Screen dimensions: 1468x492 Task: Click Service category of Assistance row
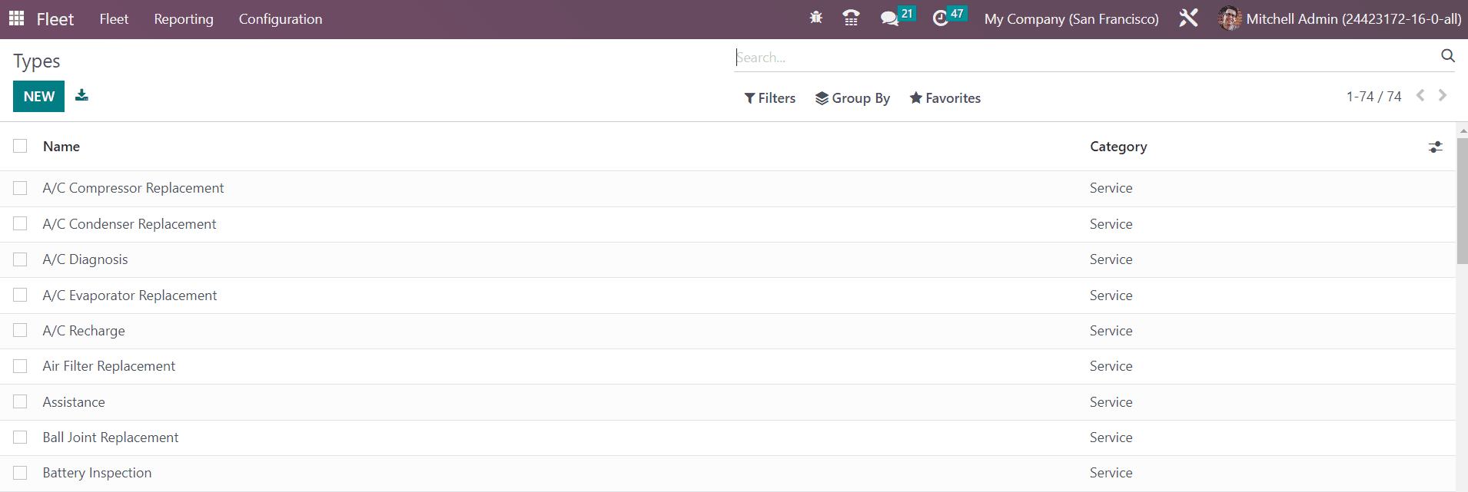(1111, 401)
